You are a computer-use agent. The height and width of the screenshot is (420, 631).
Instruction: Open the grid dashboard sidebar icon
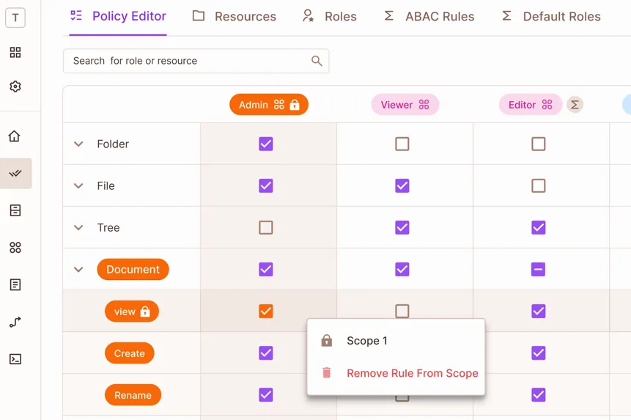coord(15,53)
